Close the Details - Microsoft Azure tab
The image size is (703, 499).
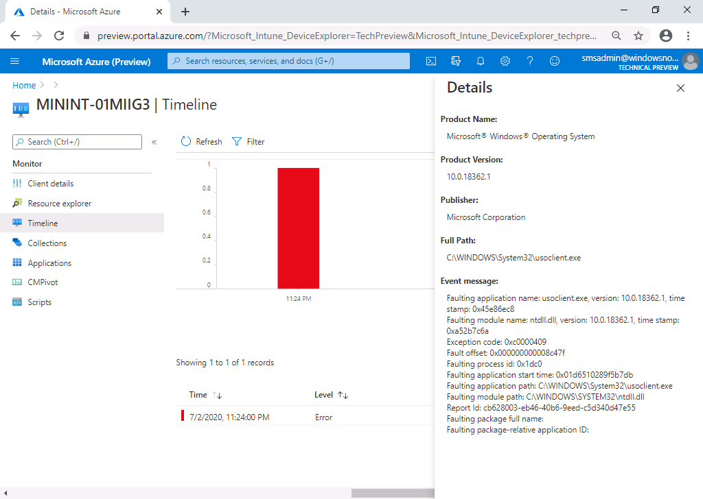[159, 12]
